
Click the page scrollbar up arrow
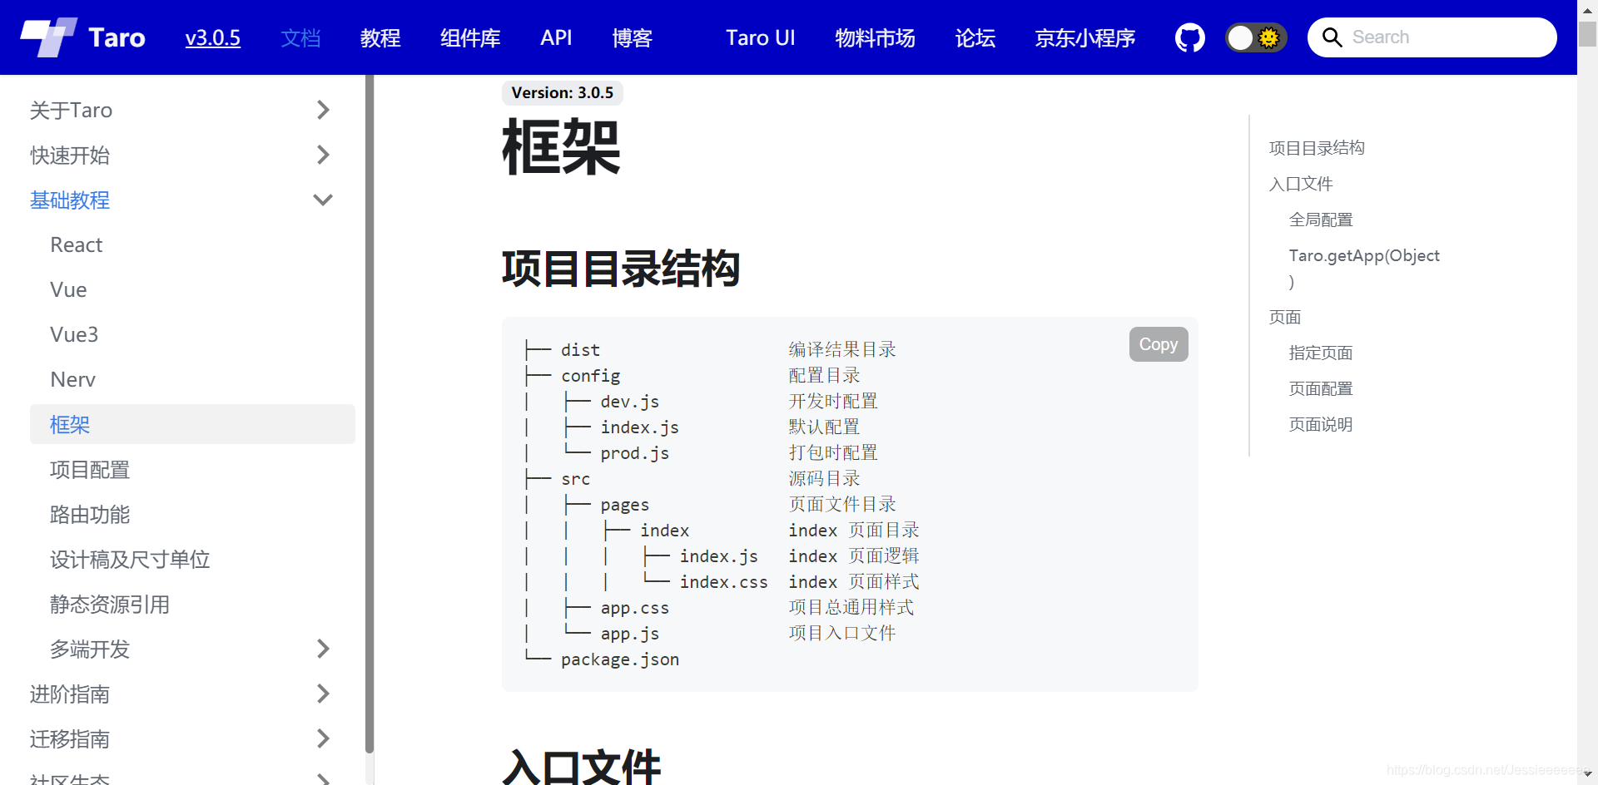tap(1588, 10)
